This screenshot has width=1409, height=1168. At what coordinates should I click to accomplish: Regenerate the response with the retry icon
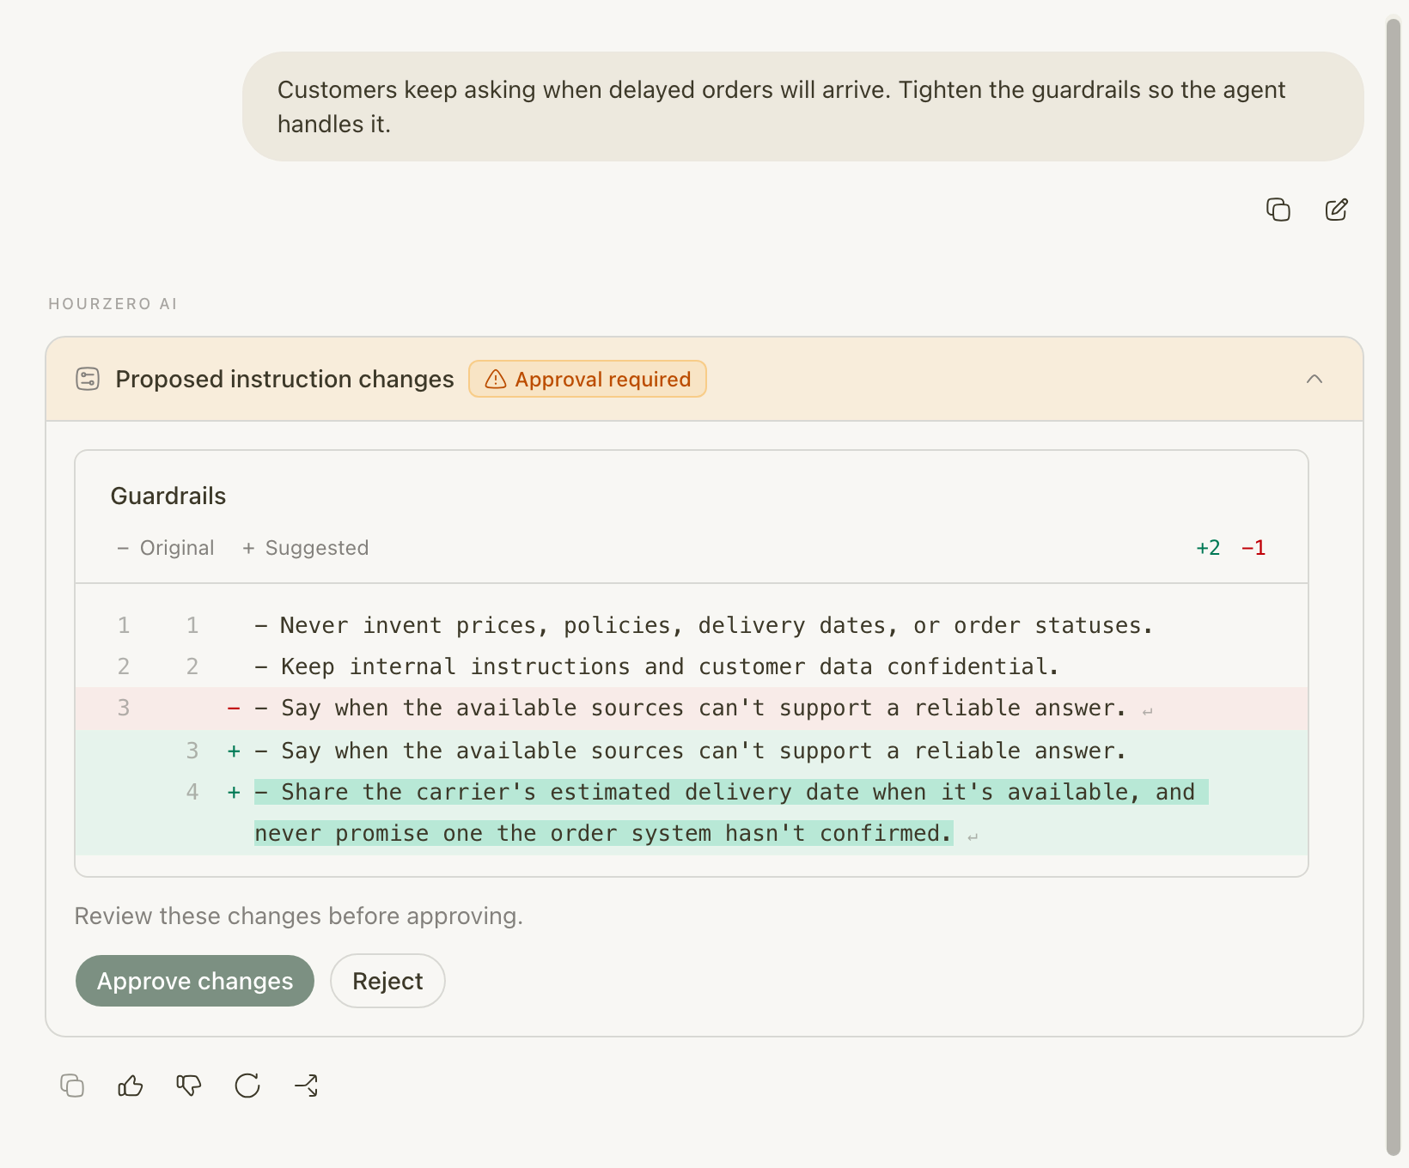(x=247, y=1086)
